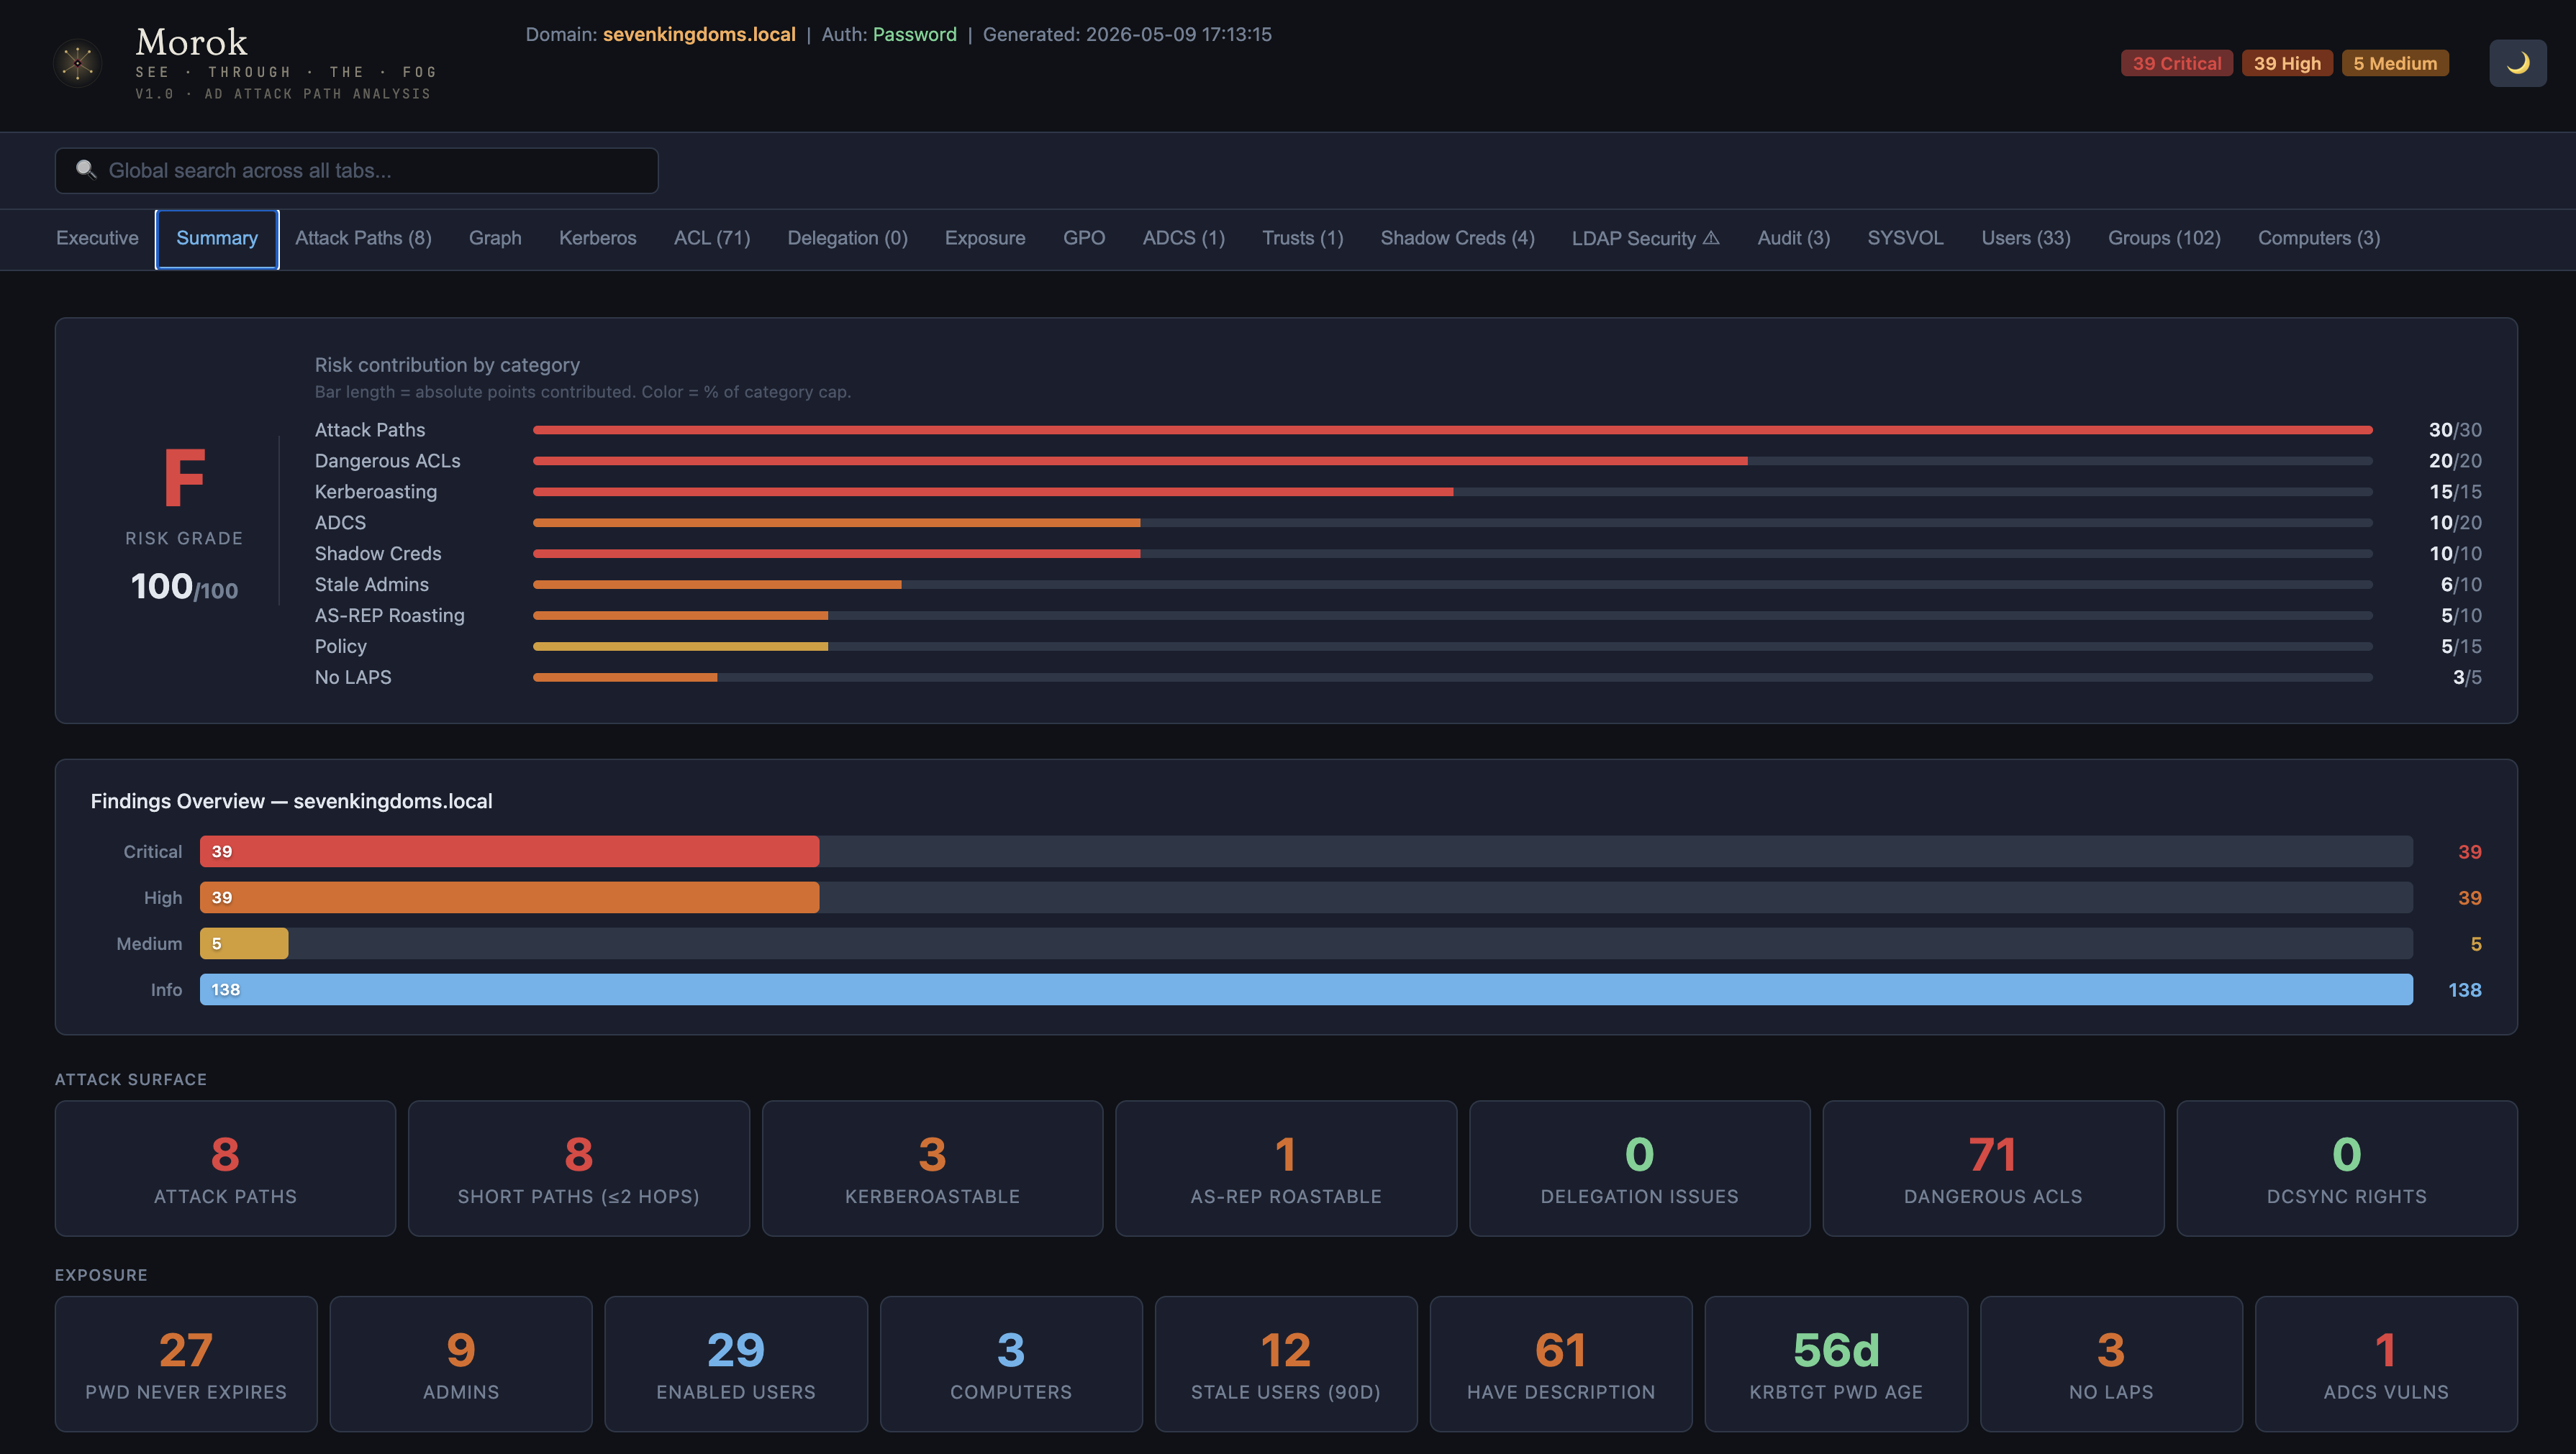Viewport: 2576px width, 1454px height.
Task: Open the Groups (102) tab
Action: pos(2164,238)
